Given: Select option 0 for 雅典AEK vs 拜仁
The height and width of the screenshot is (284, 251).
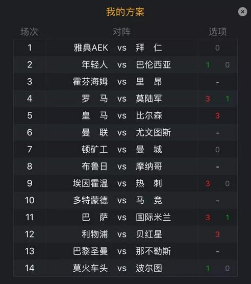Looking at the screenshot, I should (217, 48).
